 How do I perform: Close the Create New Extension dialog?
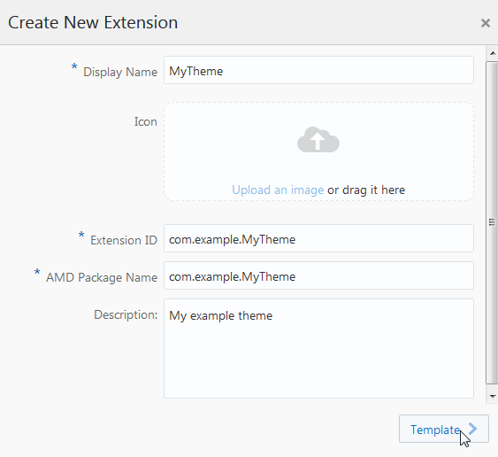point(486,23)
